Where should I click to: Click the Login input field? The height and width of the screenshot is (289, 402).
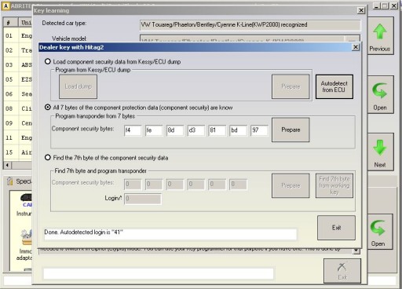coord(143,199)
